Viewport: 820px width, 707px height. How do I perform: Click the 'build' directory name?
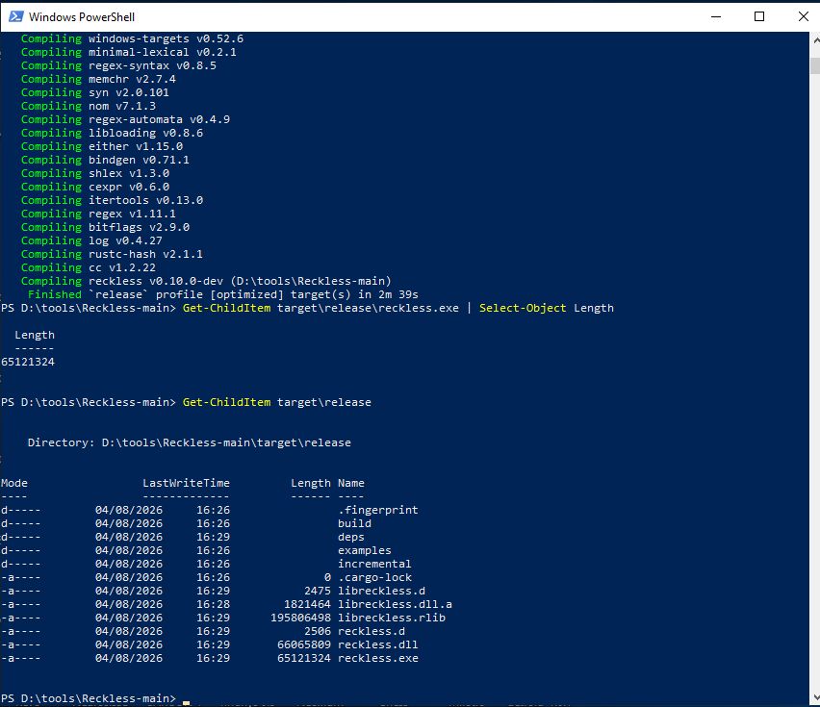(x=354, y=523)
